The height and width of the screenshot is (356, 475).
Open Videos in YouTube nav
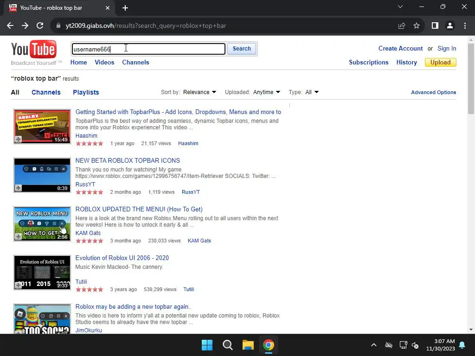click(104, 63)
